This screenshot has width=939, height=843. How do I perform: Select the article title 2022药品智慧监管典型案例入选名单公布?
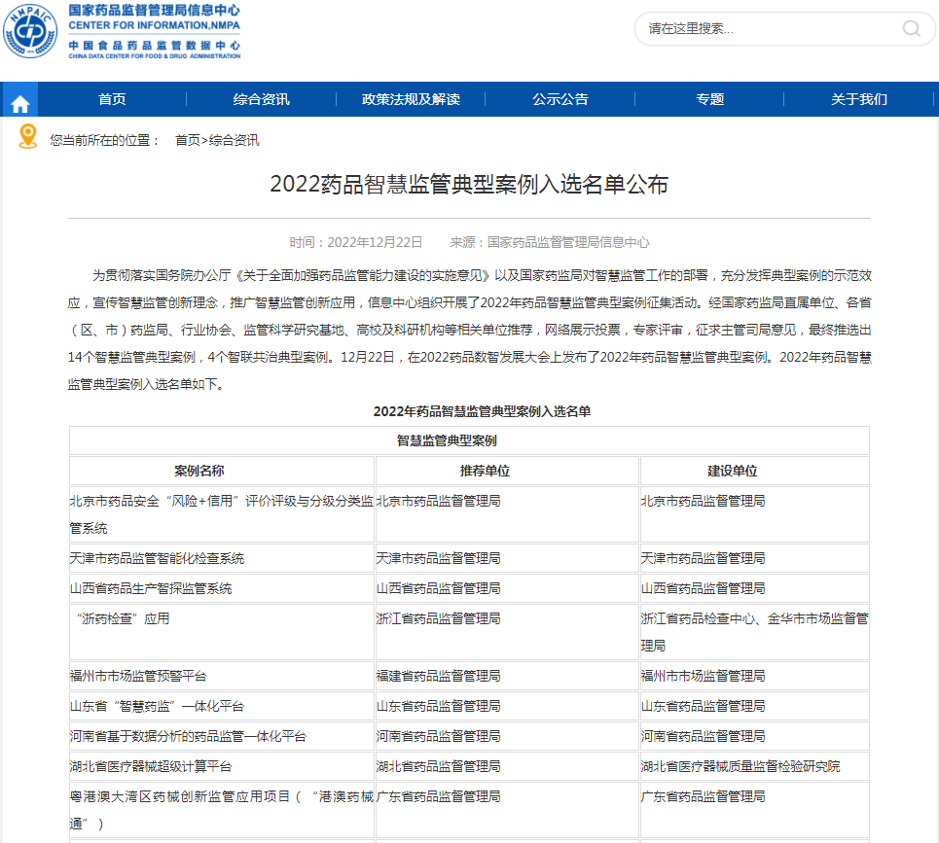click(x=469, y=185)
